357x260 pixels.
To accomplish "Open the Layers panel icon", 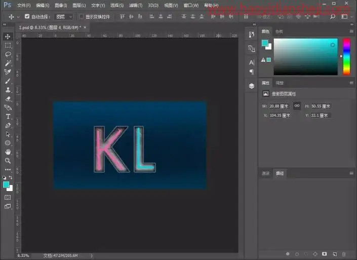I will point(252,86).
